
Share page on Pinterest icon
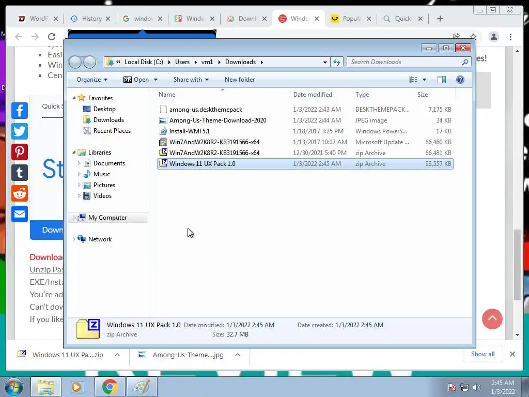pyautogui.click(x=20, y=152)
